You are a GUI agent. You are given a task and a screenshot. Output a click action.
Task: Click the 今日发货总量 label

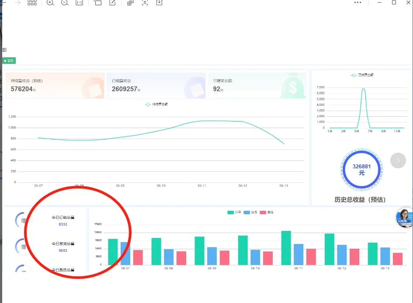click(x=63, y=244)
